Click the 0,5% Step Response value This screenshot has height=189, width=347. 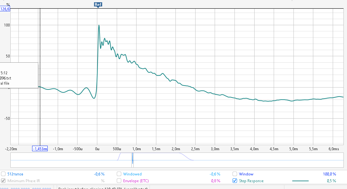click(x=331, y=181)
